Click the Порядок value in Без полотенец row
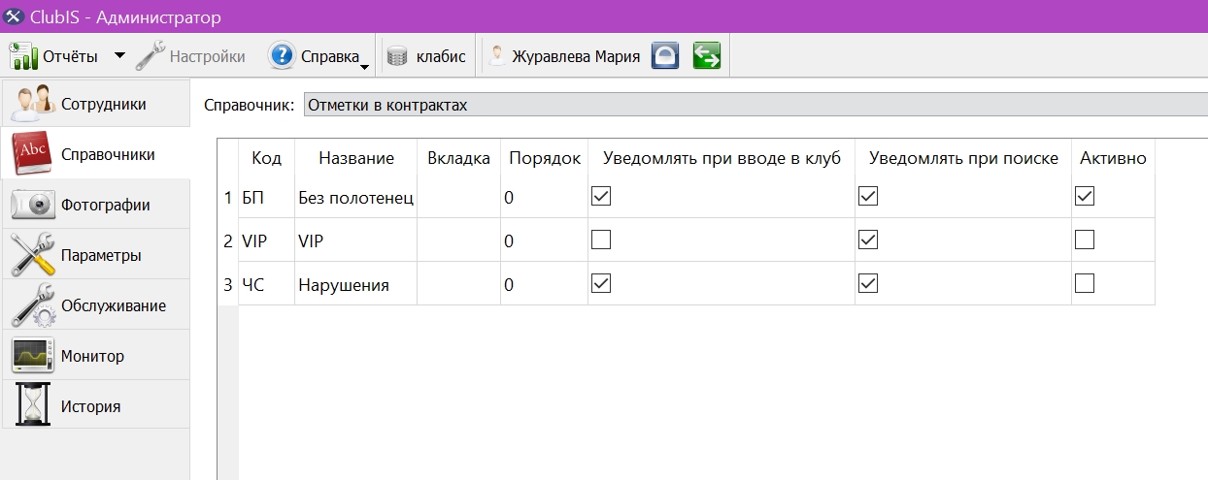Image resolution: width=1208 pixels, height=480 pixels. pyautogui.click(x=544, y=197)
